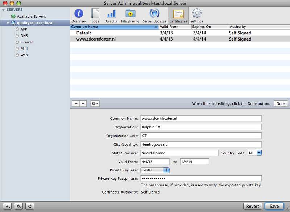
Task: Collapse the qualityssl-test.local tree triangle
Action: point(8,23)
